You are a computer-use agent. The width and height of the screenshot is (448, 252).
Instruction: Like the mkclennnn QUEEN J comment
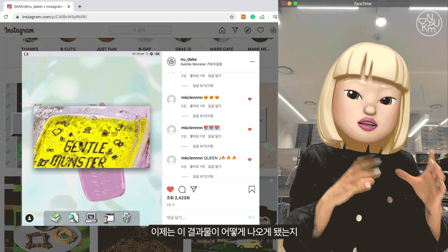click(250, 160)
